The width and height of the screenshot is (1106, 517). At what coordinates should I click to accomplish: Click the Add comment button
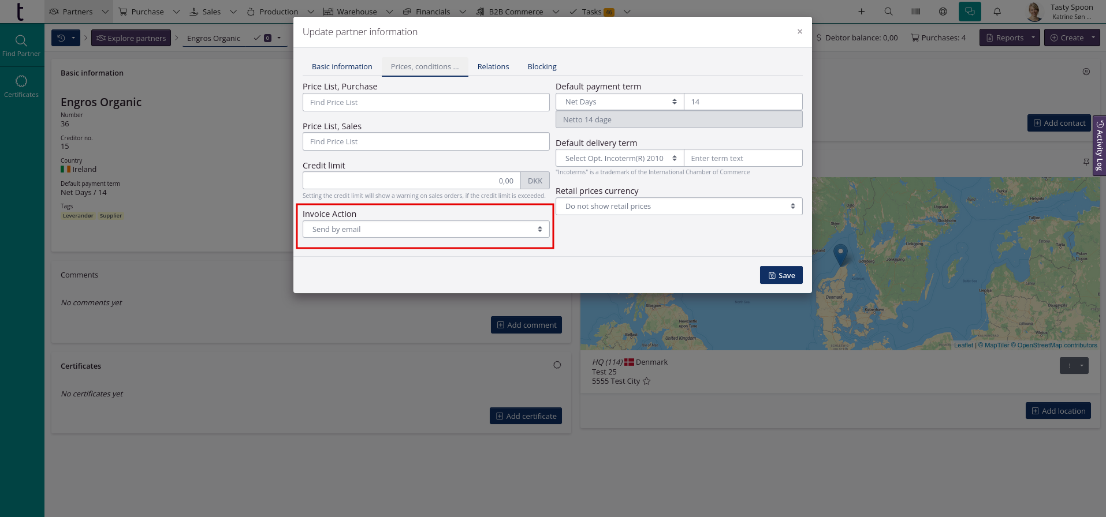pos(526,325)
